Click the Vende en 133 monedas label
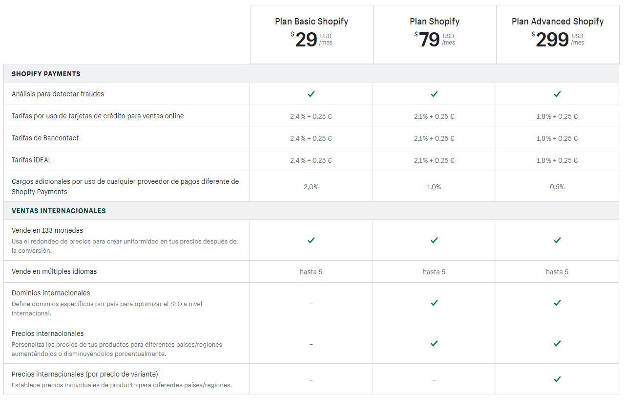625x400 pixels. 47,230
